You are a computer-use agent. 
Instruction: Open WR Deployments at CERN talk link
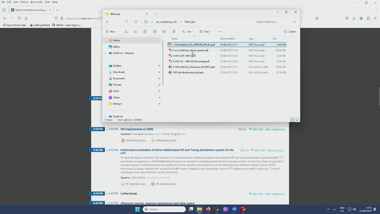[x=137, y=129]
